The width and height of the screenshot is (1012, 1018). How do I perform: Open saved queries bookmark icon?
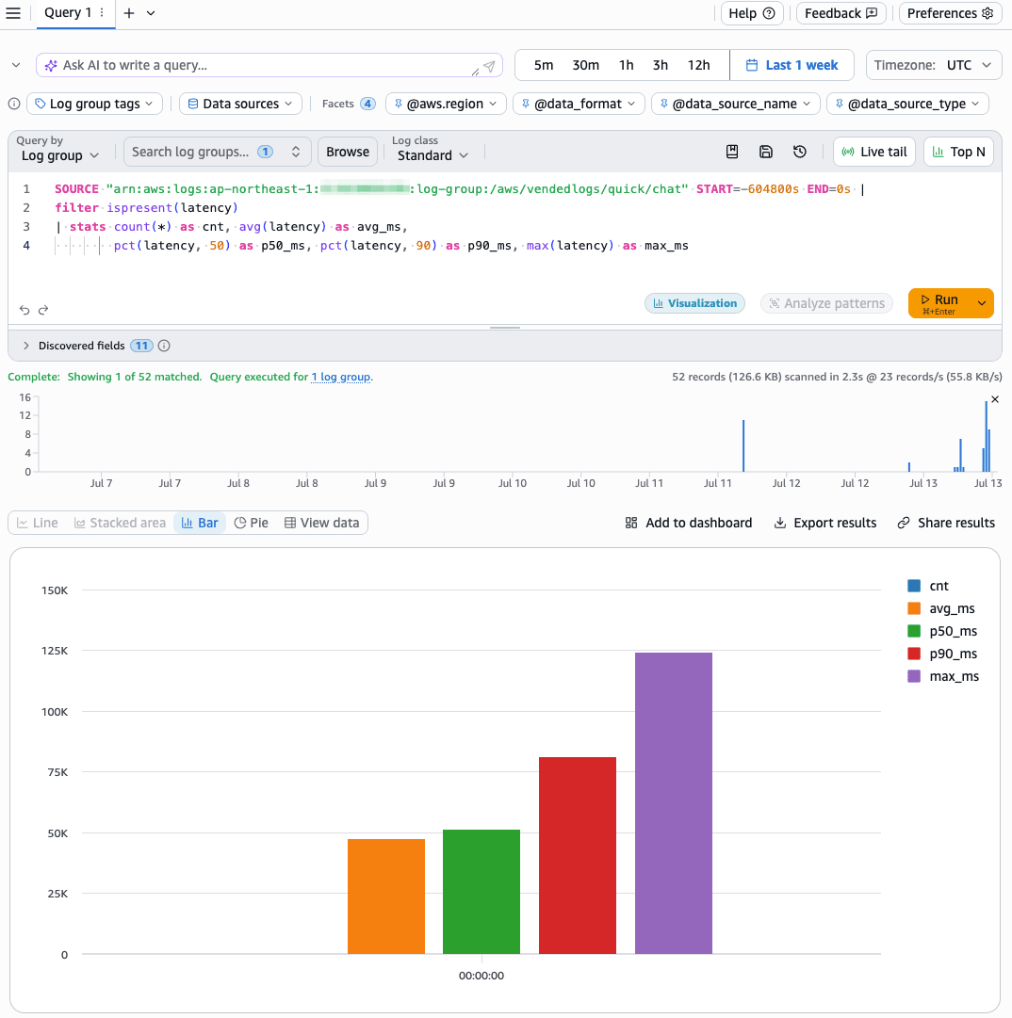pyautogui.click(x=732, y=152)
